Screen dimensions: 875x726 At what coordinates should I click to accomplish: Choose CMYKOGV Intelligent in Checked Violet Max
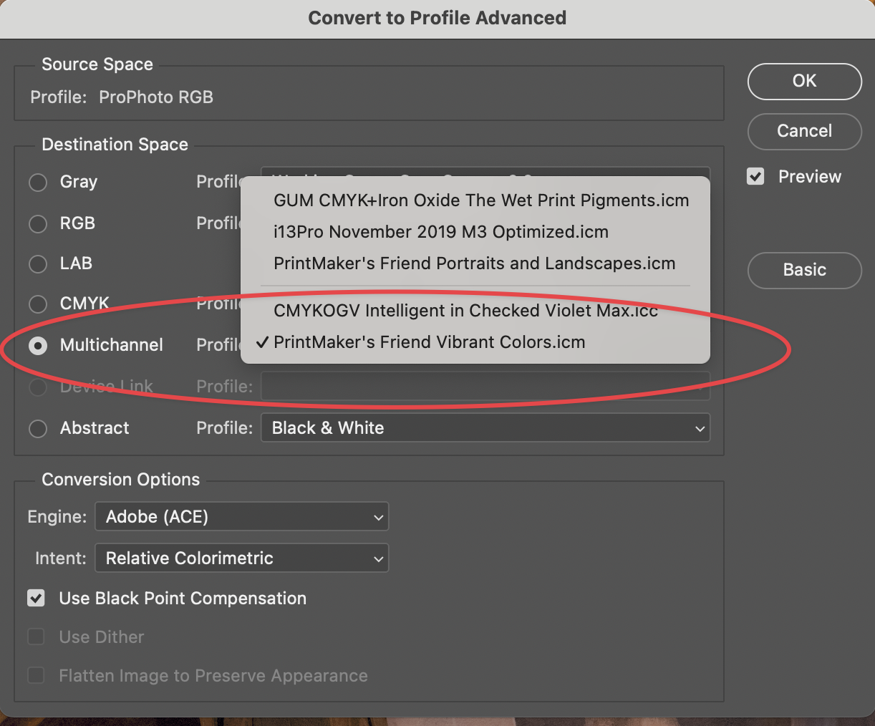coord(466,311)
